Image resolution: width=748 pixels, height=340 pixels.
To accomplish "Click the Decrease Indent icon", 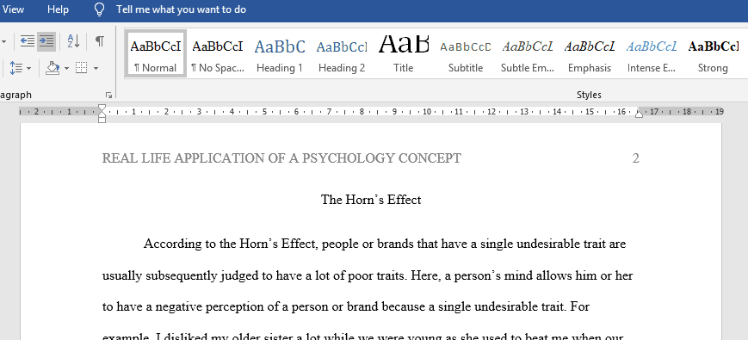I will [28, 41].
